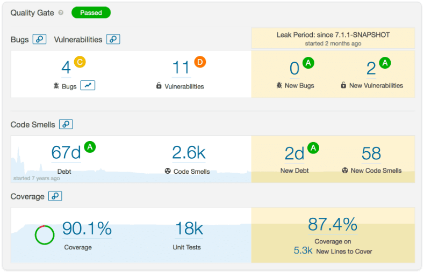Click the Quality Gate help question-mark icon
This screenshot has width=424, height=273.
pyautogui.click(x=61, y=13)
